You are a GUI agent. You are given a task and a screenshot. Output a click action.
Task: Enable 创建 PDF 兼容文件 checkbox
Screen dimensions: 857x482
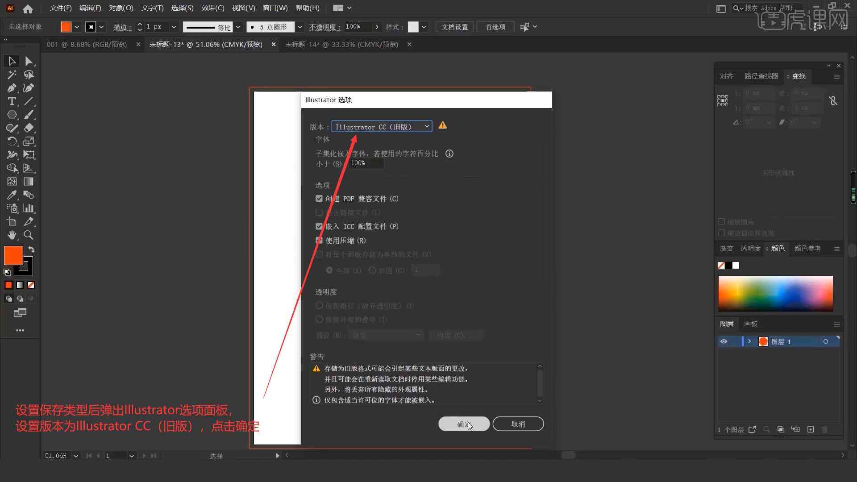click(319, 198)
